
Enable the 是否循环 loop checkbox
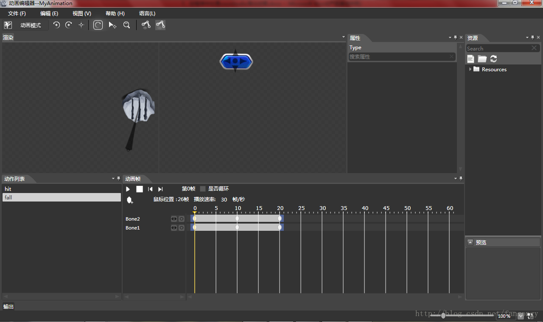[203, 189]
